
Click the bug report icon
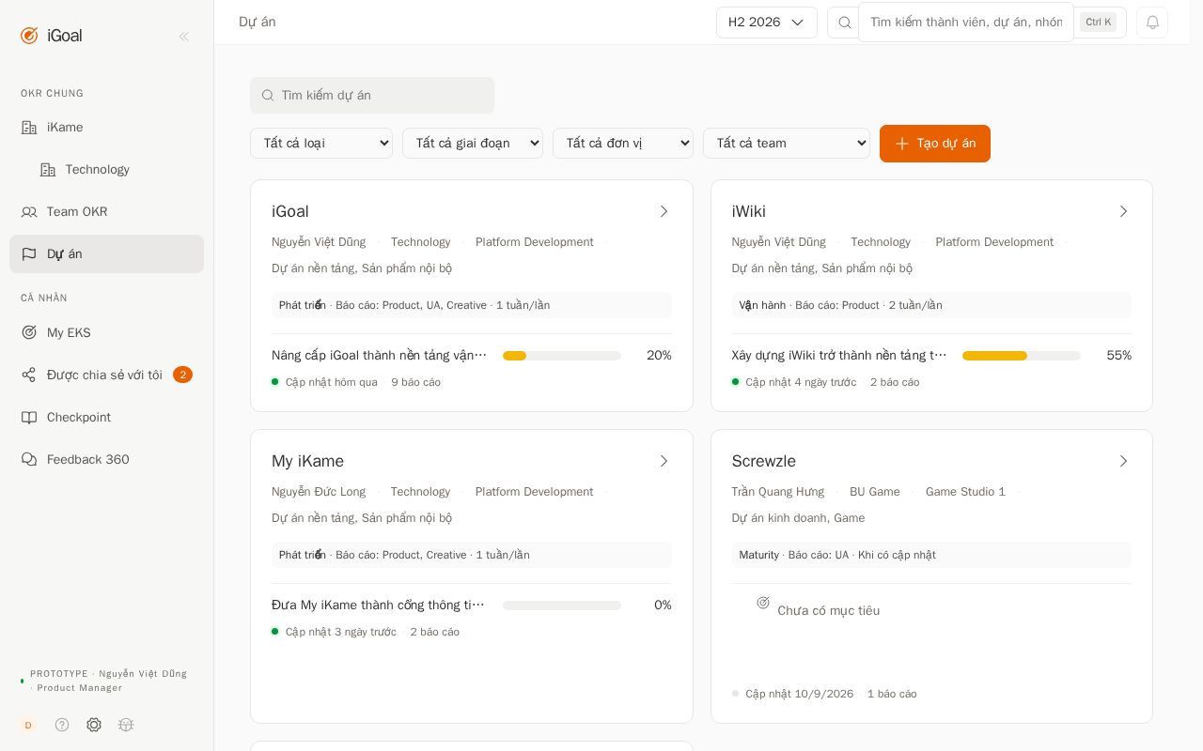(126, 725)
